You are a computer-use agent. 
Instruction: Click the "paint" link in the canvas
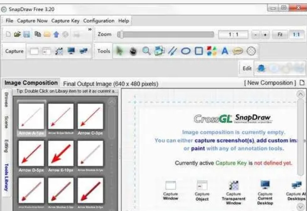[x=198, y=148]
